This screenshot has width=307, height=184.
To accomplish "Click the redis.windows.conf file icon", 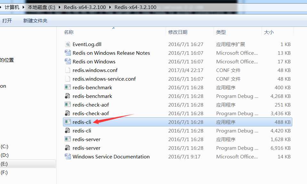I will tap(67, 70).
